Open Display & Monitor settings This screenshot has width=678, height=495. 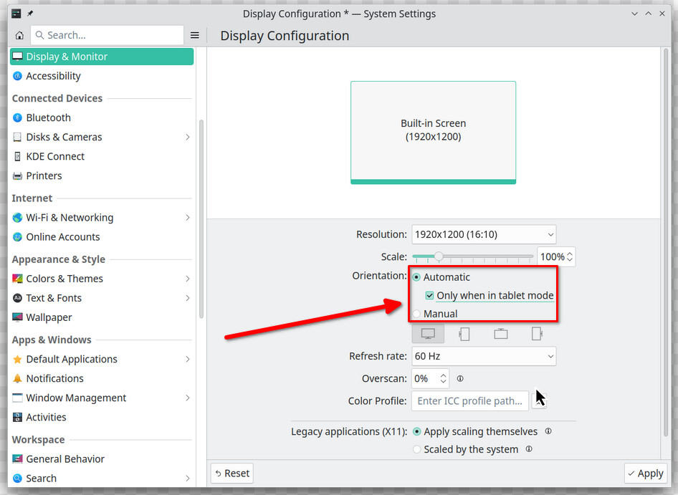pos(102,57)
